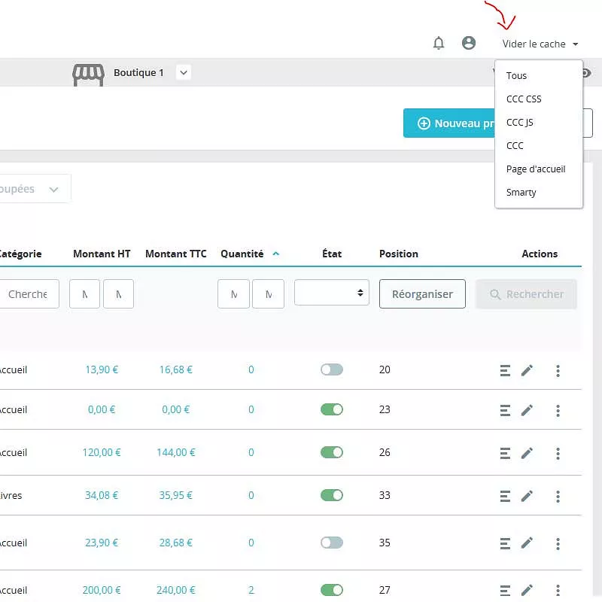Image resolution: width=602 pixels, height=602 pixels.
Task: Open more actions for position 26 row
Action: (x=558, y=454)
